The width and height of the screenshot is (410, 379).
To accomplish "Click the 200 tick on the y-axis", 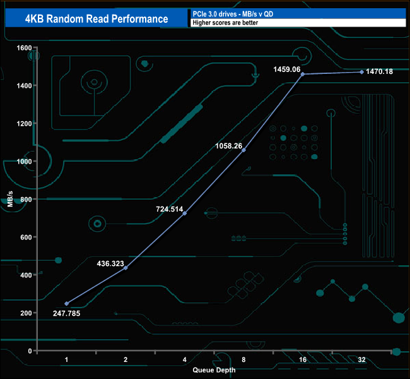I will pyautogui.click(x=26, y=313).
